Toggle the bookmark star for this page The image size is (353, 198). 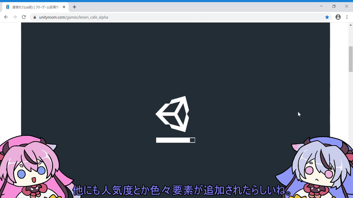327,17
